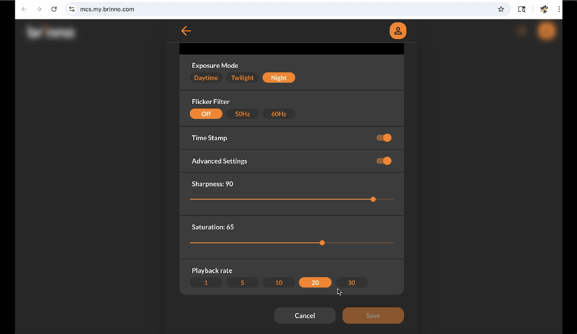
Task: Set flicker filter to 60Hz
Action: [x=279, y=114]
